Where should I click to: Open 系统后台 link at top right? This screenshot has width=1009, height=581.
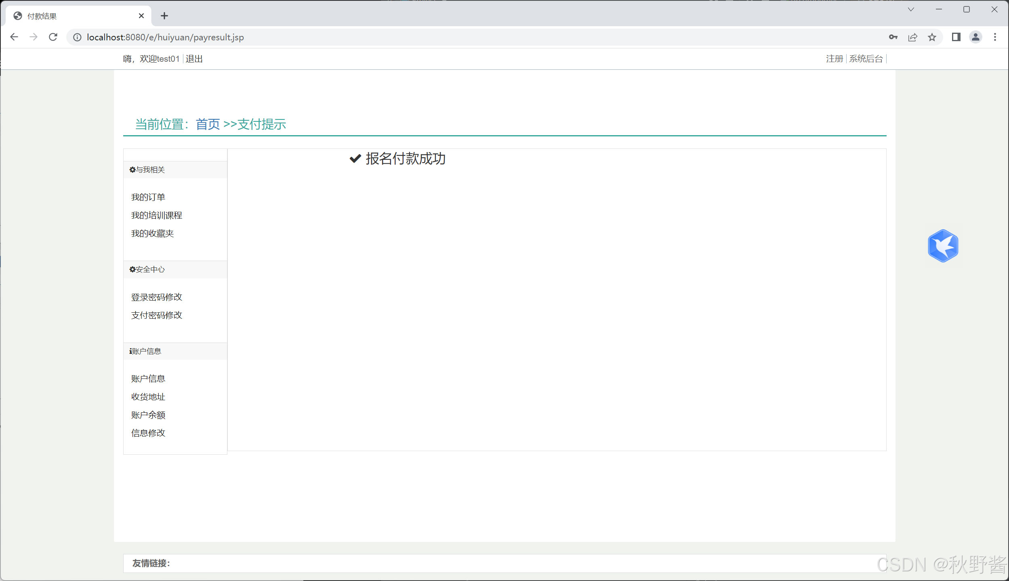point(866,59)
